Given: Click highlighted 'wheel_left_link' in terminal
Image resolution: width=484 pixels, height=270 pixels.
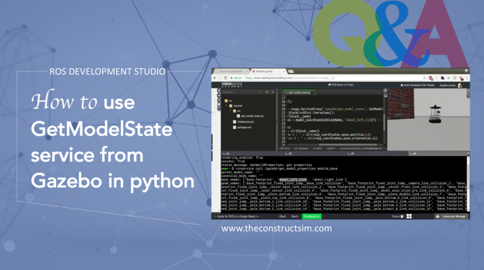Looking at the screenshot, I should click(x=293, y=180).
